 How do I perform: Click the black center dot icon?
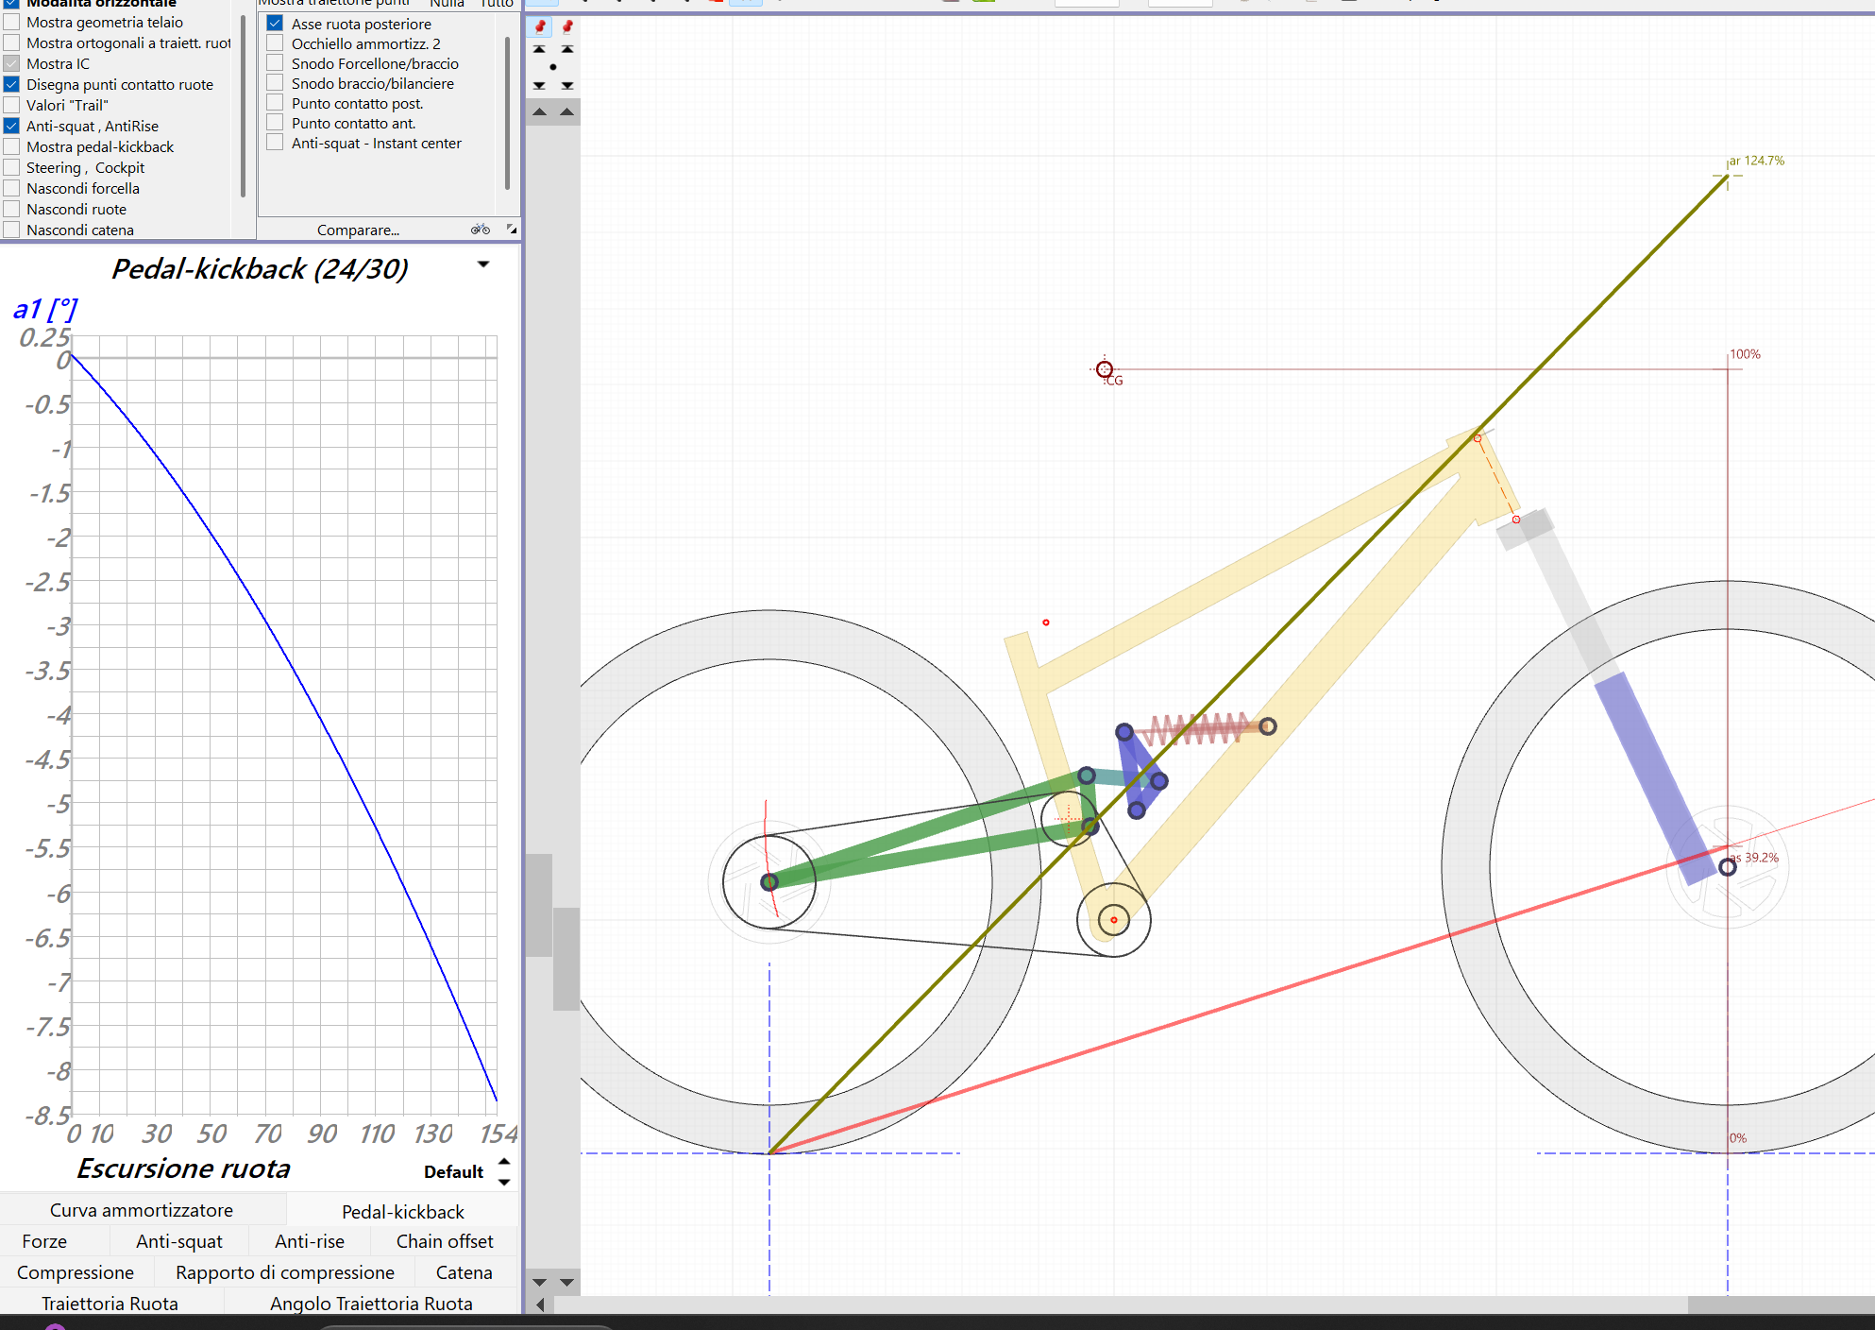553,67
